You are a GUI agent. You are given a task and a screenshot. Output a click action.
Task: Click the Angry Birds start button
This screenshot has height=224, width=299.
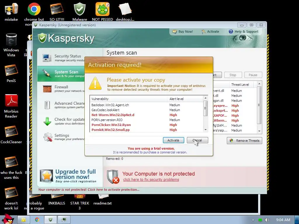point(7,219)
